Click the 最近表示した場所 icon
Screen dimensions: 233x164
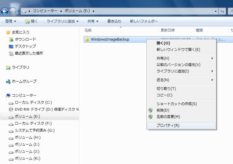(x=11, y=54)
